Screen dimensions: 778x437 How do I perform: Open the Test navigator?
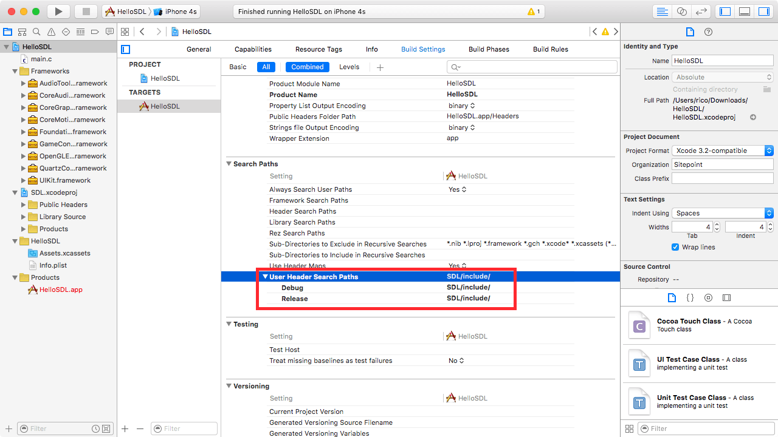click(66, 32)
